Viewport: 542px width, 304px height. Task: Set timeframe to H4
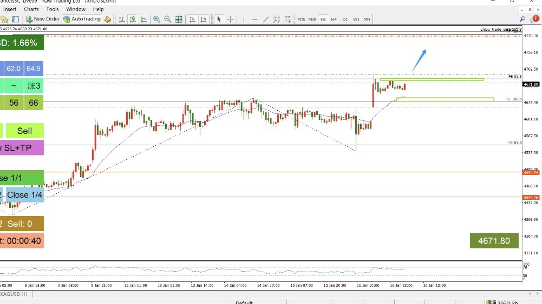pos(334,19)
